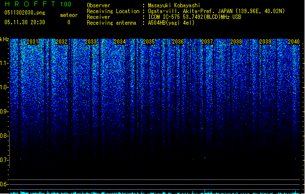
Task: Click the 'meteor' count label
Action: 69,15
